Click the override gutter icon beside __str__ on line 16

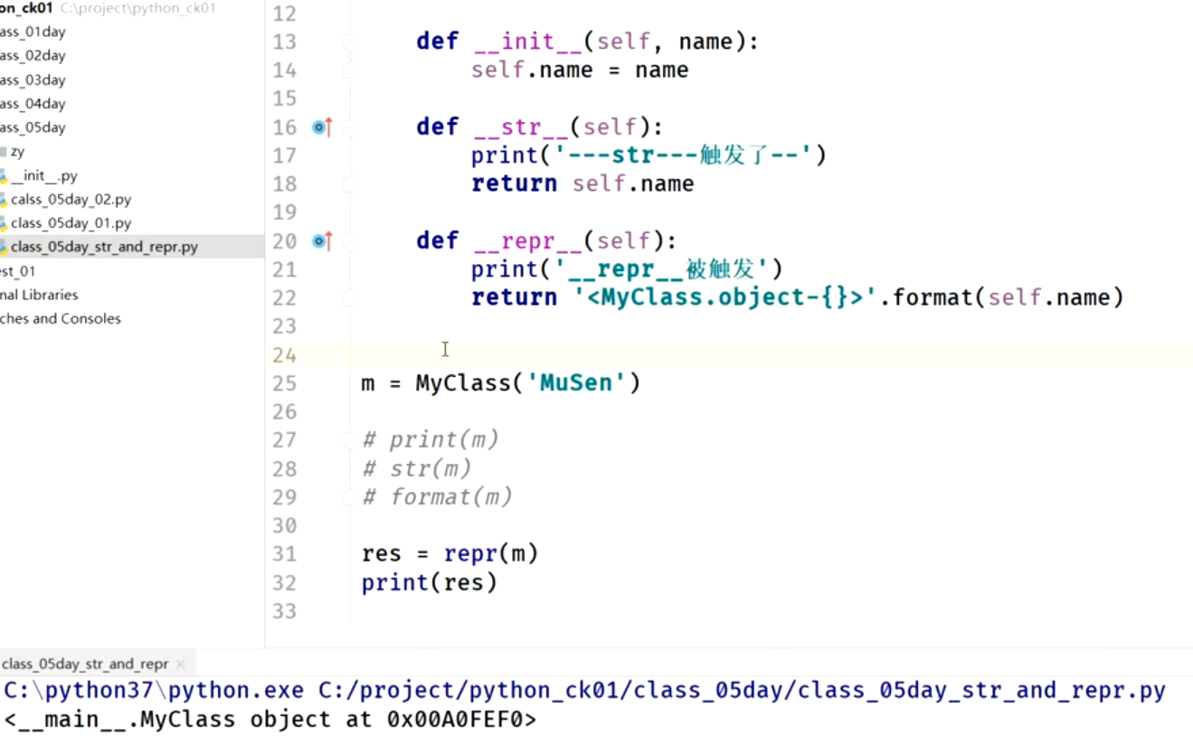pos(323,127)
